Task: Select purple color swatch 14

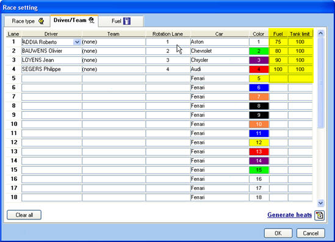Action: [259, 161]
